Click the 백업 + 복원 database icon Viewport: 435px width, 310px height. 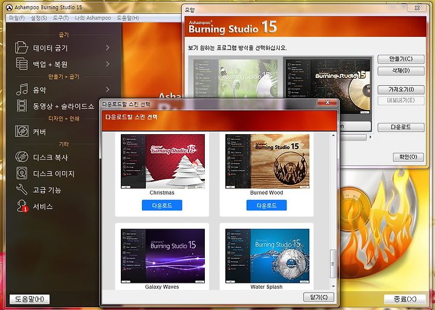click(22, 64)
